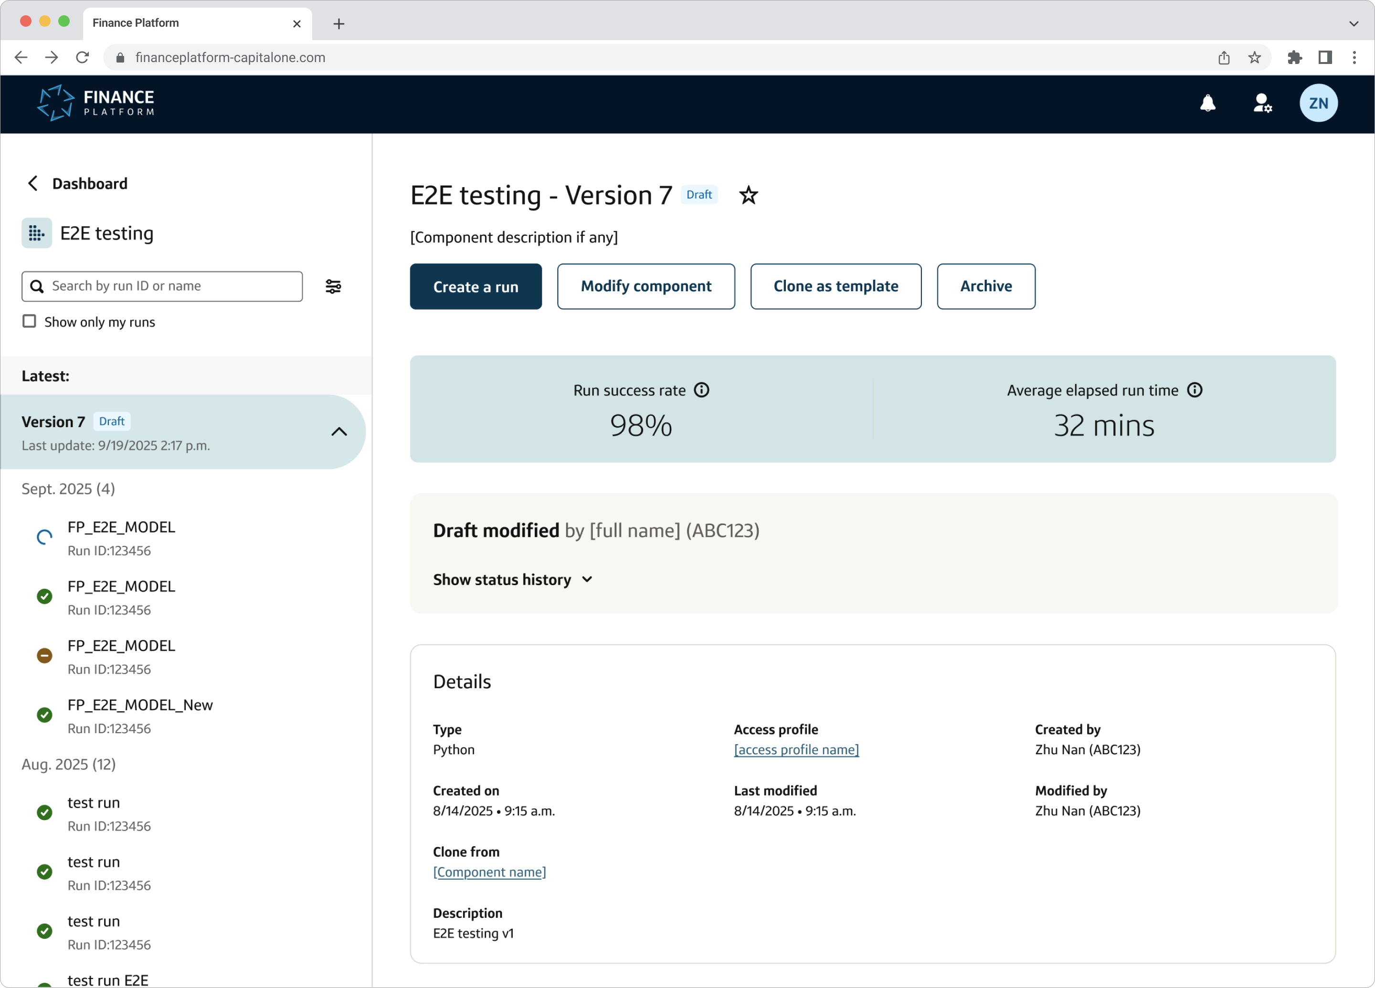Open run filter options icon
The width and height of the screenshot is (1375, 988).
333,287
